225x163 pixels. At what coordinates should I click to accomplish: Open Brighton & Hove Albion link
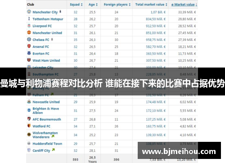tap(46, 111)
